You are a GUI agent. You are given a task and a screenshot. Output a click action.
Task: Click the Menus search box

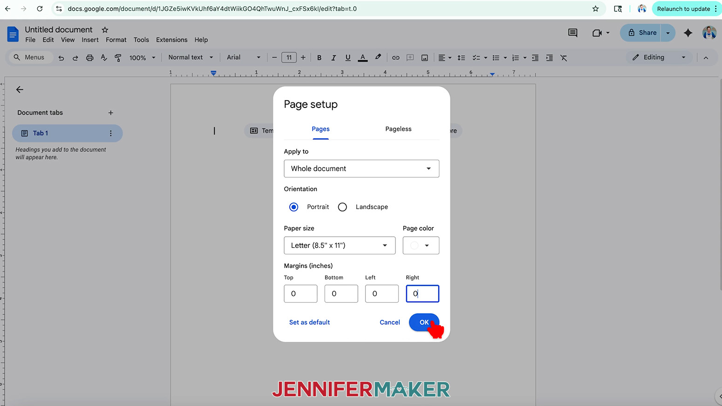[30, 57]
